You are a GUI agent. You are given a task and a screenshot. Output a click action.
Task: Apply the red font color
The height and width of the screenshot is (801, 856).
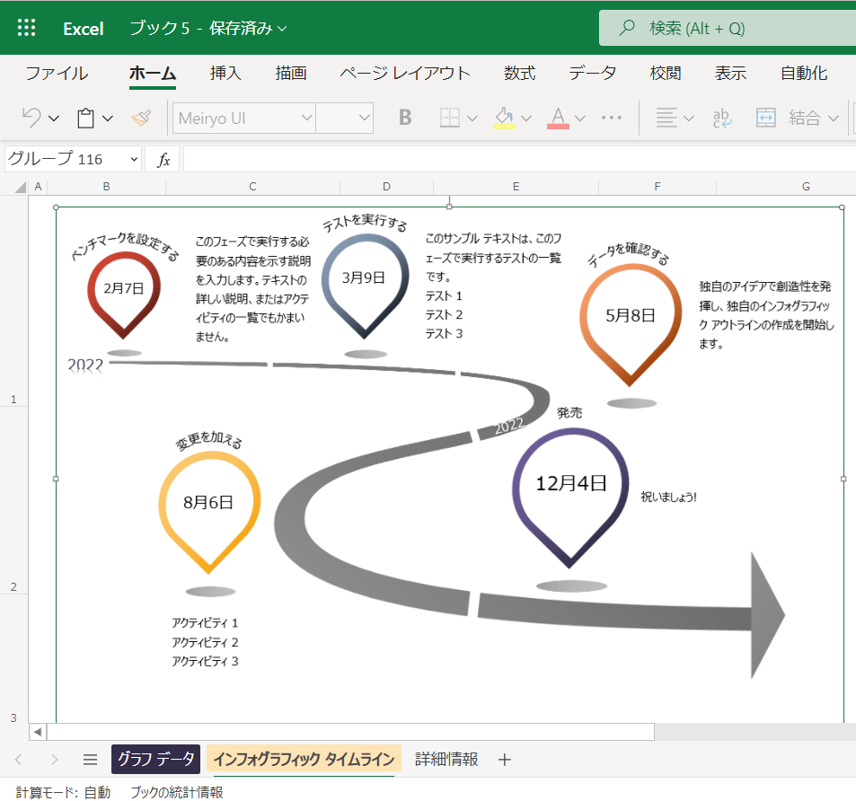pyautogui.click(x=558, y=118)
